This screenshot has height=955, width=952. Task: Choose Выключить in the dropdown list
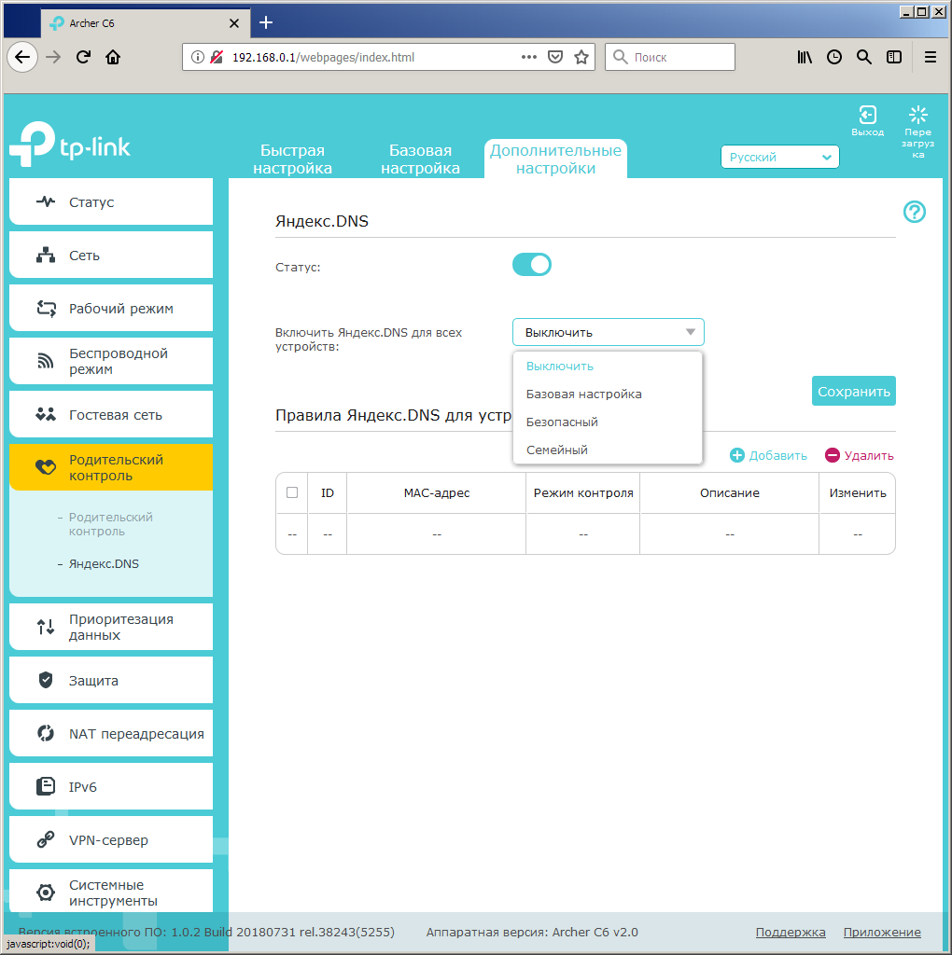point(608,366)
